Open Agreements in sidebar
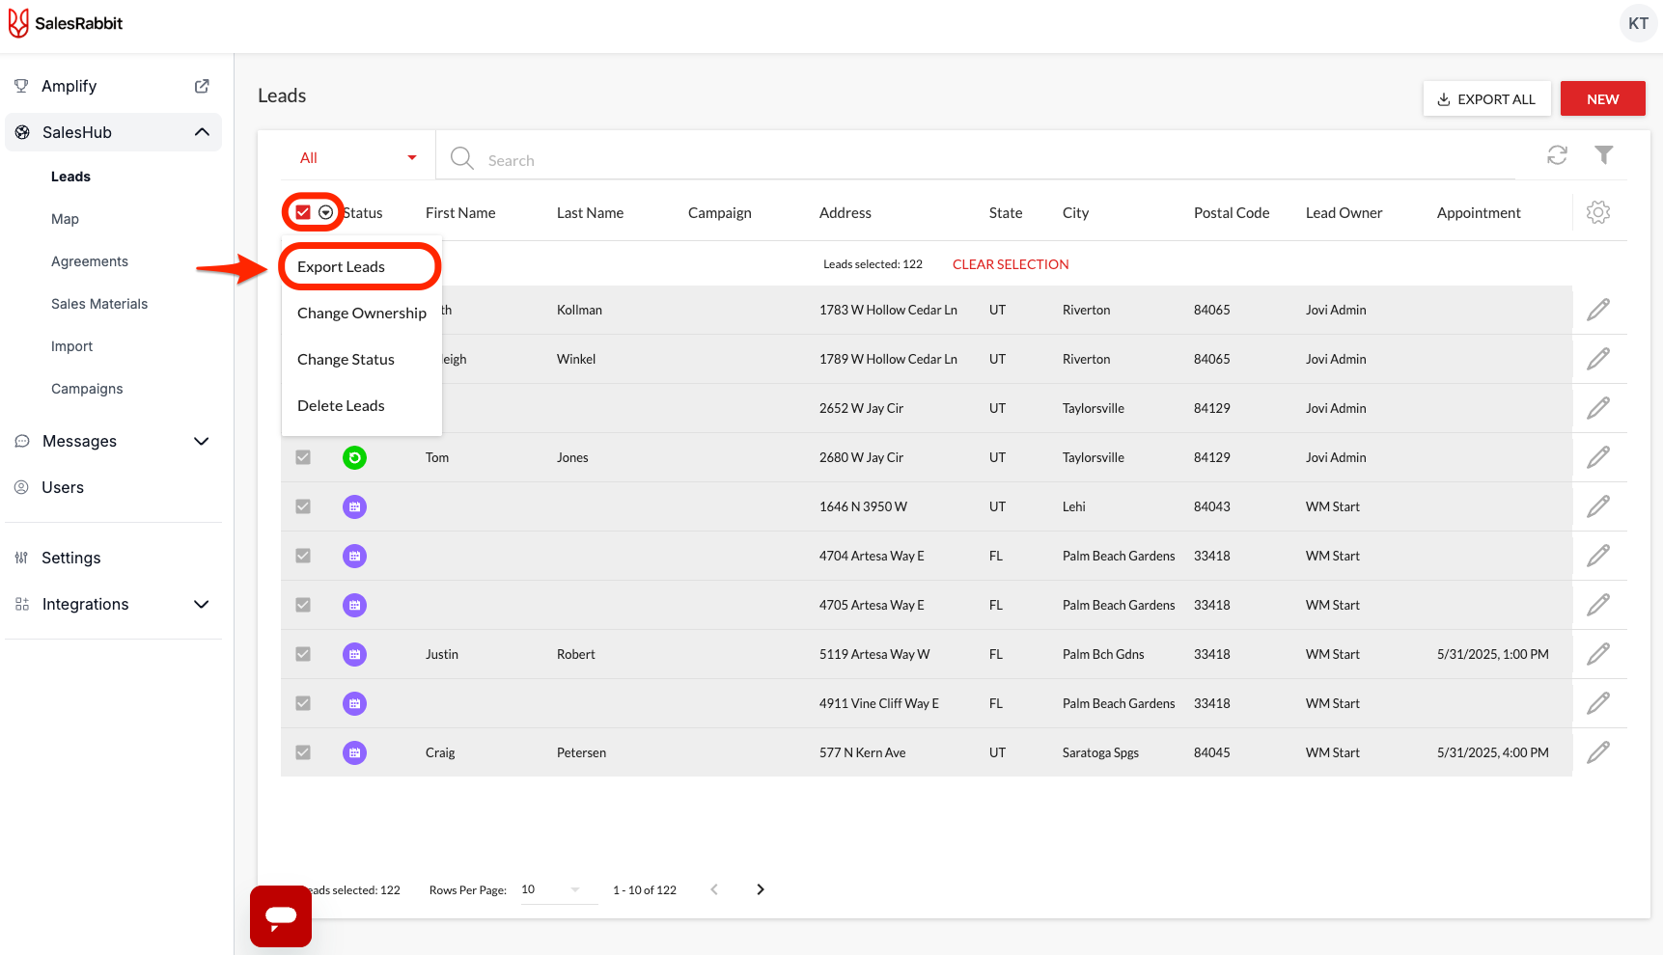The width and height of the screenshot is (1663, 955). point(90,261)
